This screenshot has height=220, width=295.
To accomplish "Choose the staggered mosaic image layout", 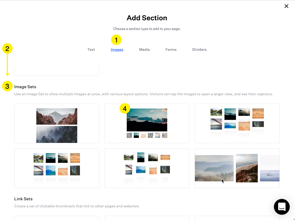I will pos(147,168).
